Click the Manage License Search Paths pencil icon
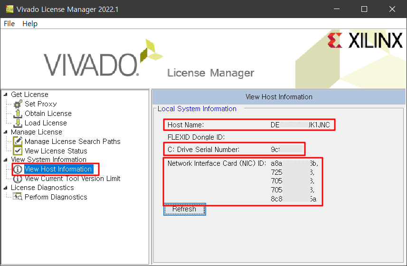 [18, 142]
